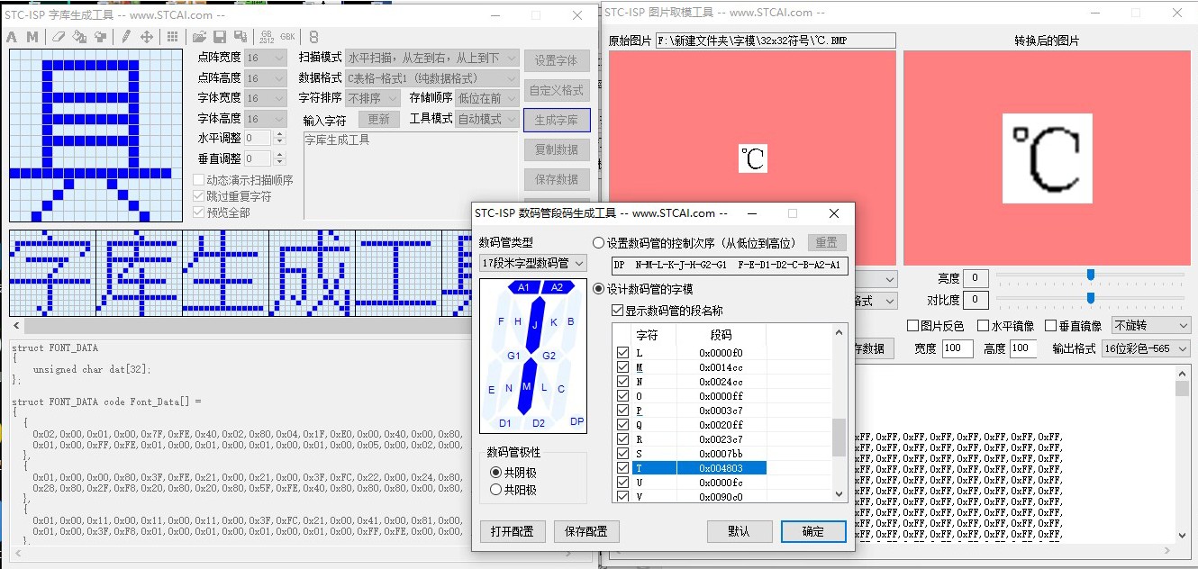Click the 确定 button in the segment dialog

pyautogui.click(x=813, y=531)
